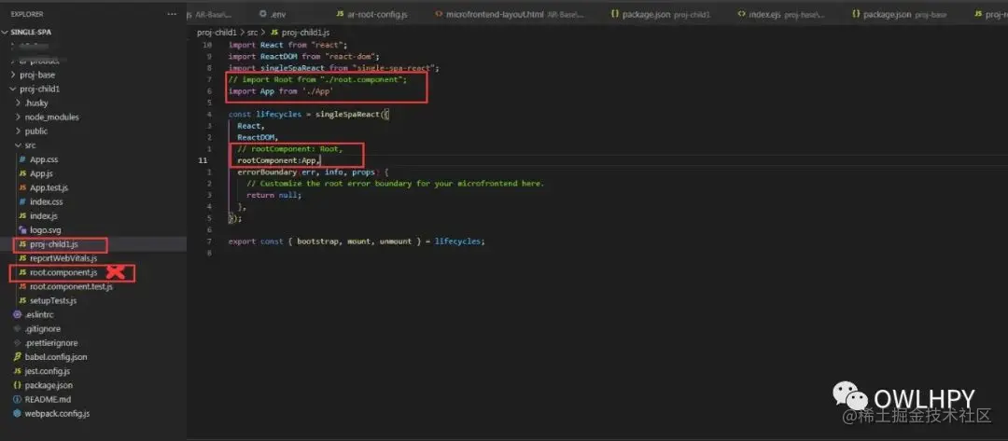Screen dimensions: 1008x441
Task: Open reportWebVitals.js file
Action: click(63, 258)
